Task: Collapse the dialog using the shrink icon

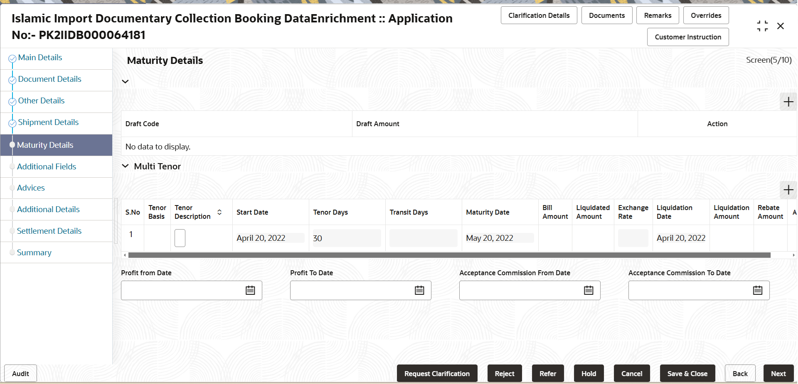Action: coord(762,26)
